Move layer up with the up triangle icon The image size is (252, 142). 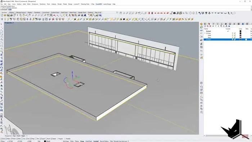[x=213, y=26]
